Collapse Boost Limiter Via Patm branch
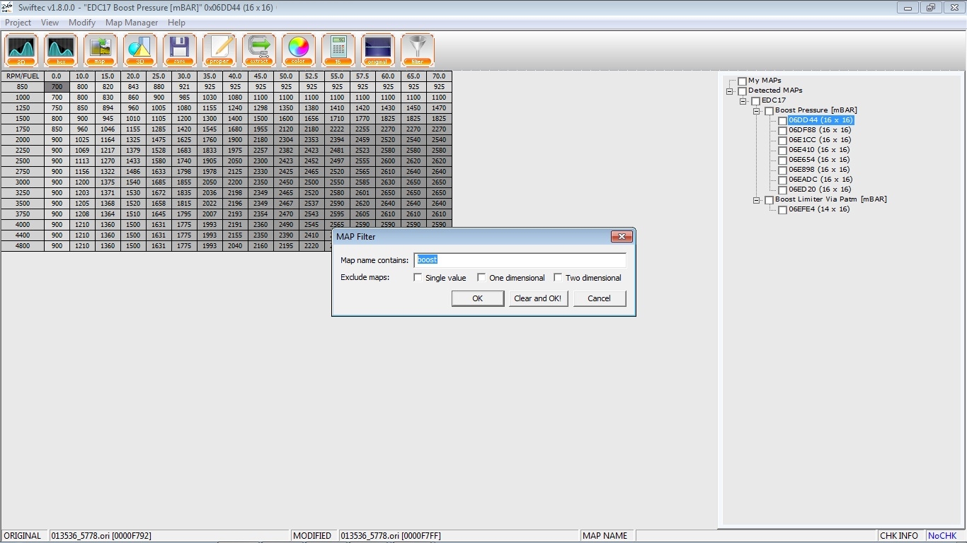Viewport: 967px width, 543px height. coord(757,199)
